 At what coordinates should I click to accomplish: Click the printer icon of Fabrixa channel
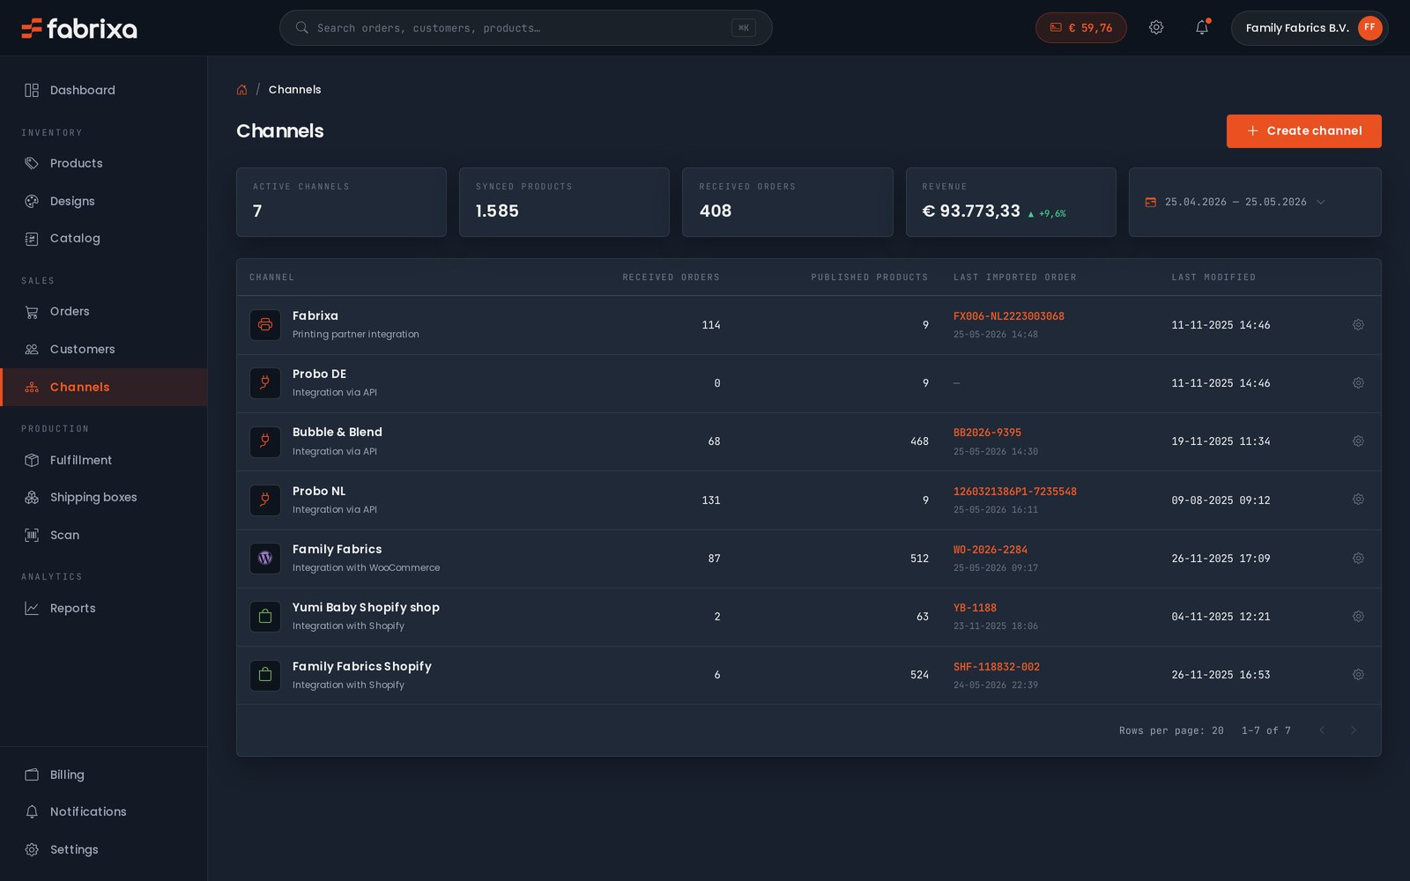pos(265,325)
